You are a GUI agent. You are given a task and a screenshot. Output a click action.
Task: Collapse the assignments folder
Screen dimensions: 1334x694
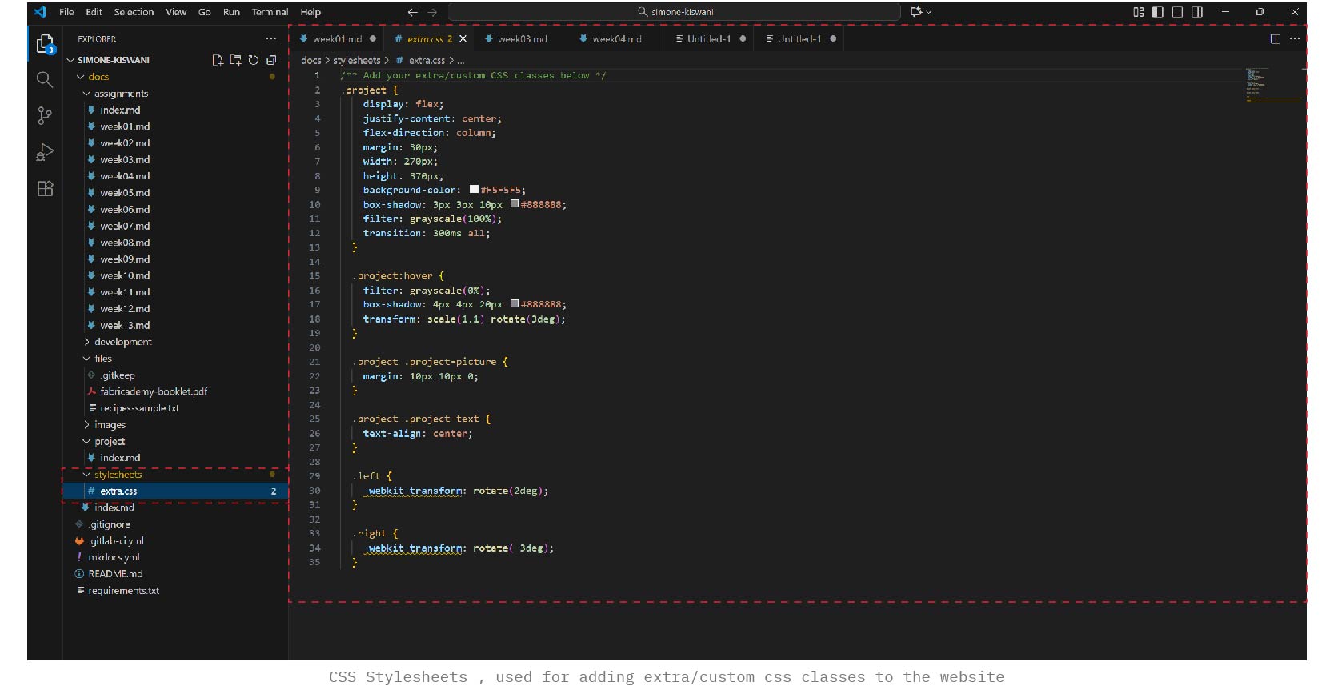[x=120, y=94]
